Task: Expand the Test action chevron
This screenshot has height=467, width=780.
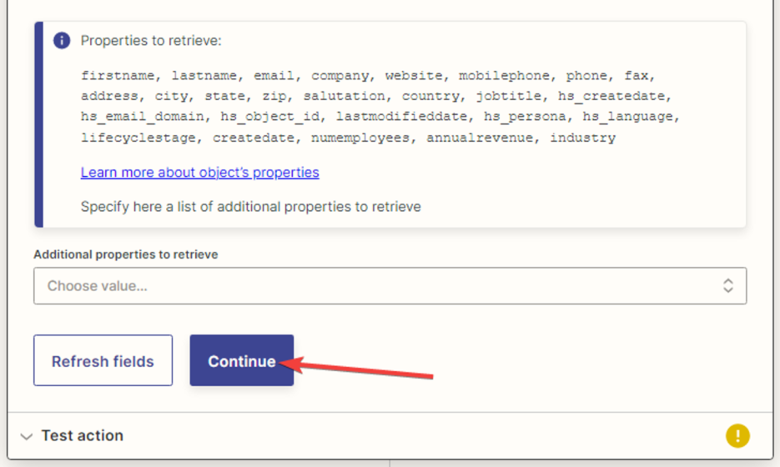Action: tap(26, 436)
